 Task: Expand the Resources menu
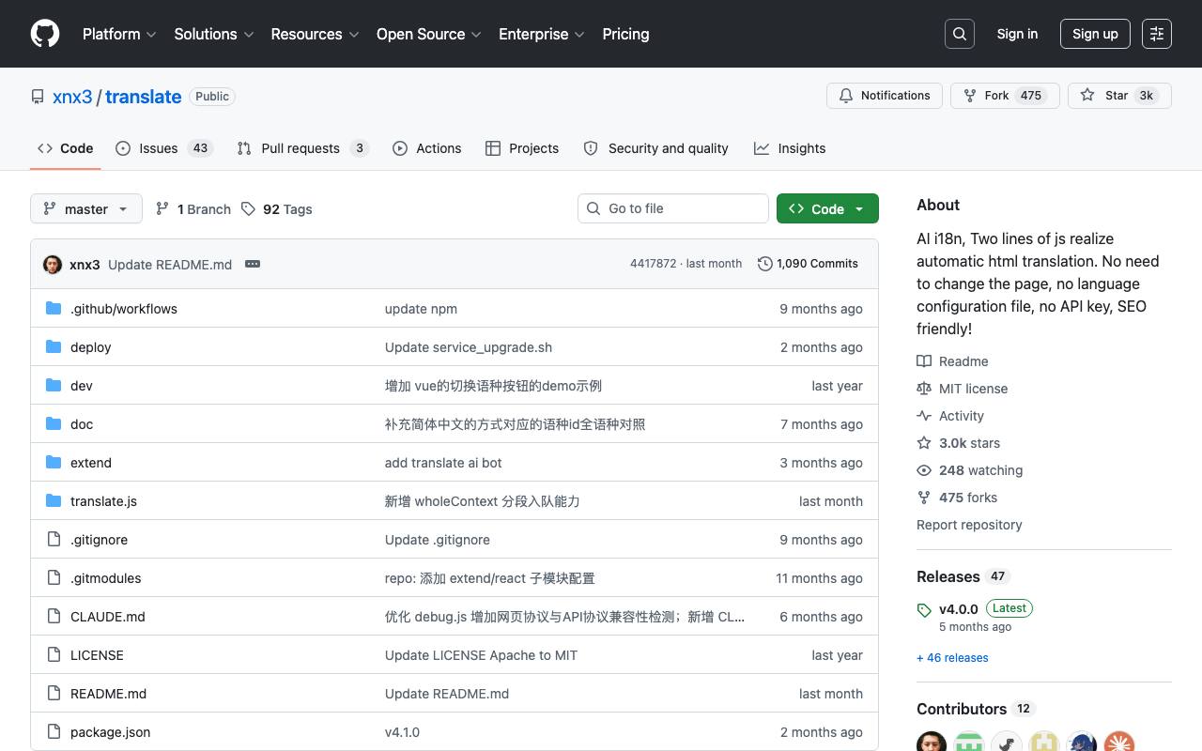click(316, 34)
